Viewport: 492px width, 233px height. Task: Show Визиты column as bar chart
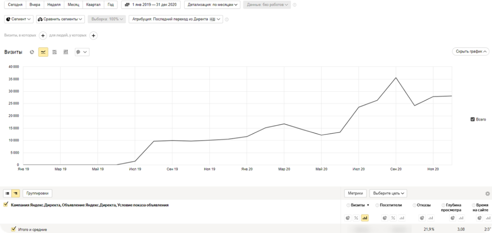coord(365,218)
